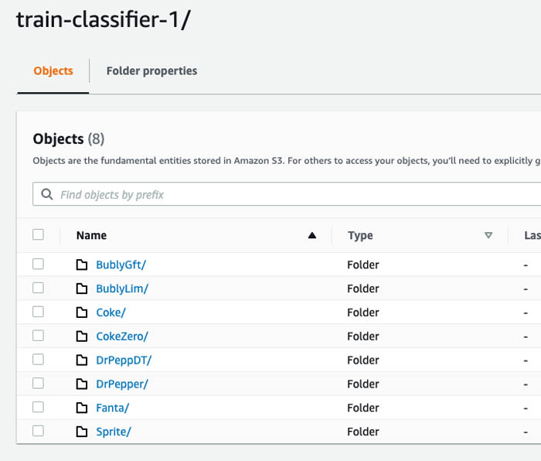Switch to the Objects tab
The height and width of the screenshot is (461, 541).
pos(53,71)
